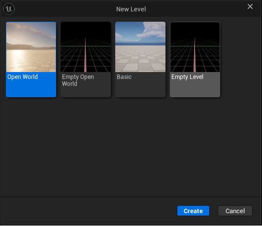Pick the Basic level template
Screen dimensions: 262x226
point(140,59)
